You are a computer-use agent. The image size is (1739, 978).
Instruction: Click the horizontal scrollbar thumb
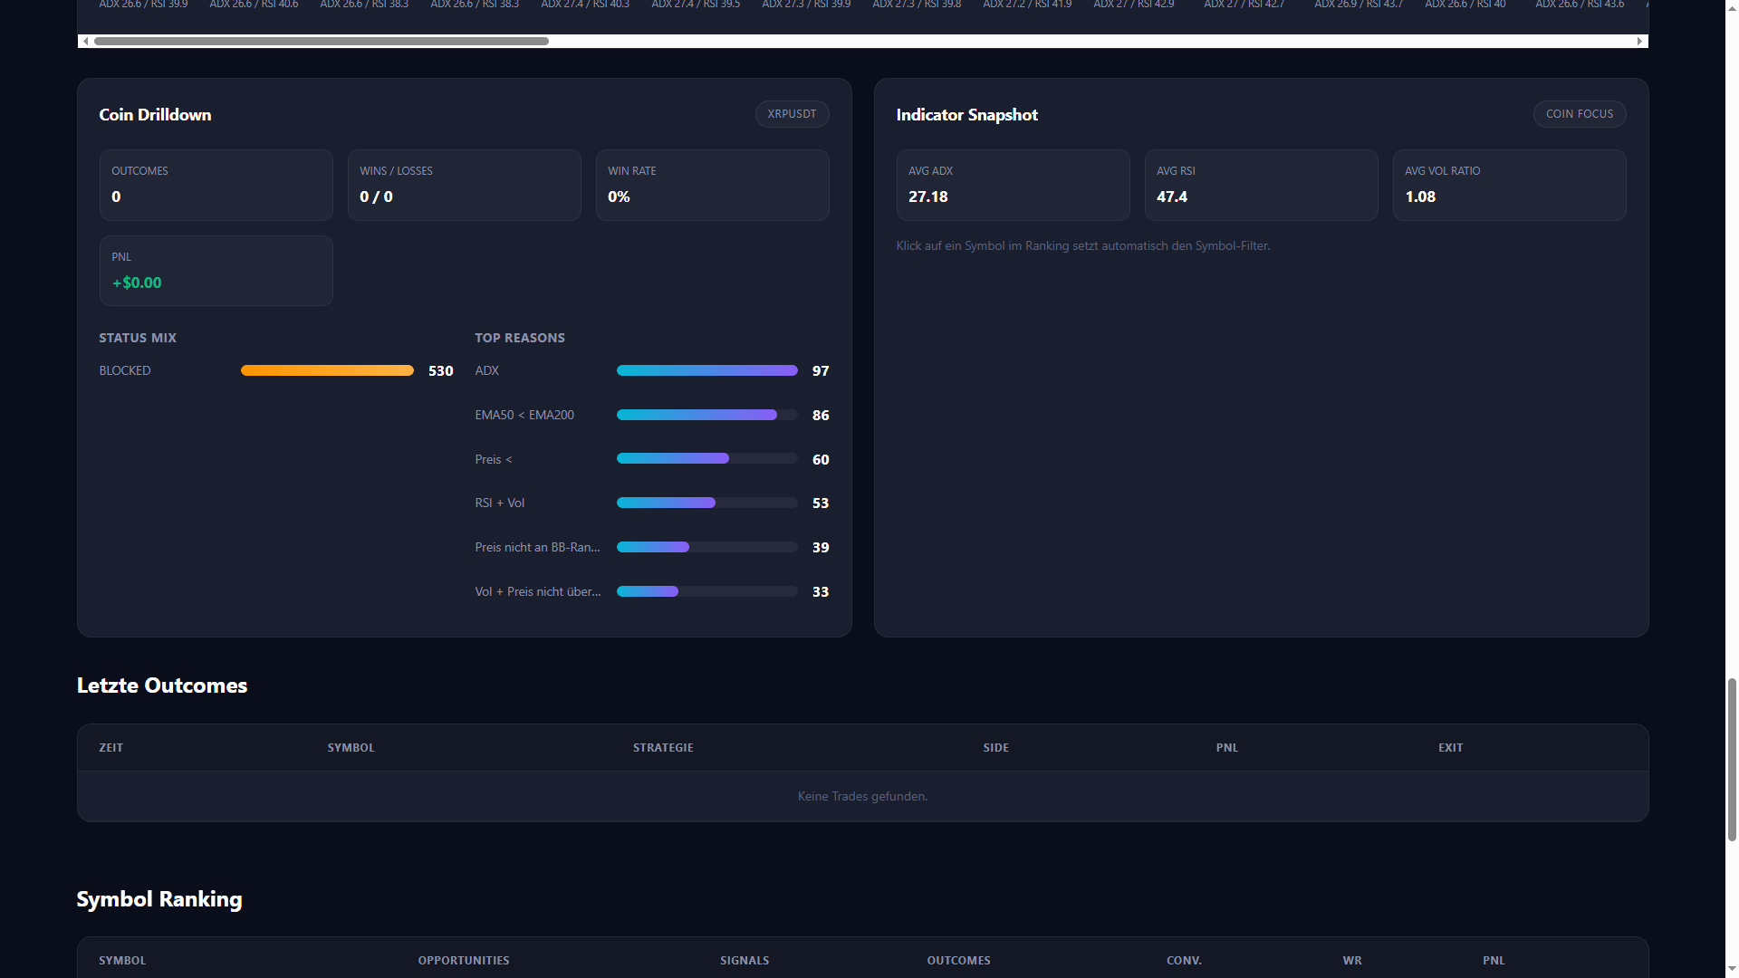(322, 41)
